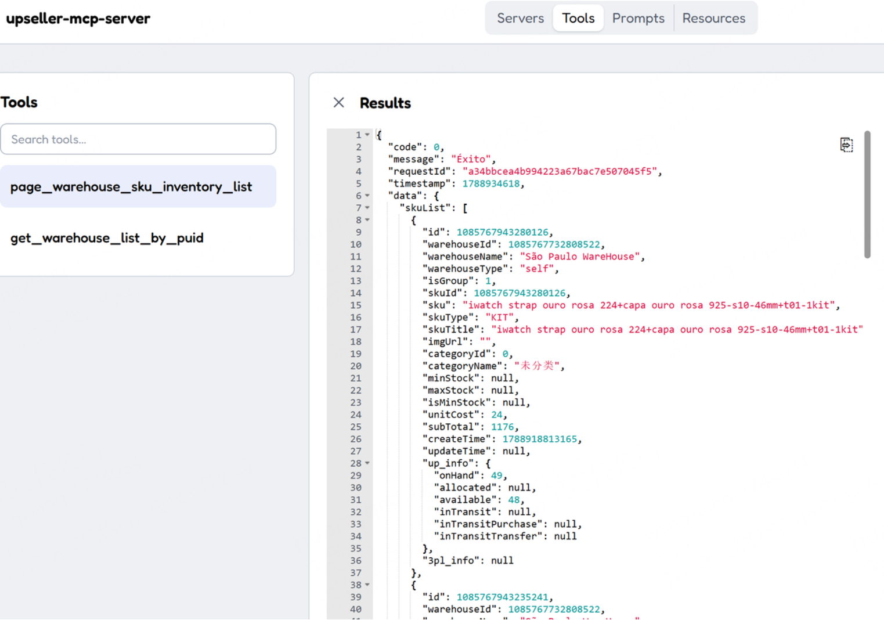Click the "imgUrl" empty string line
884x620 pixels.
click(x=459, y=342)
